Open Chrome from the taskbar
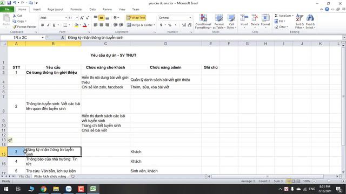 pos(43,189)
